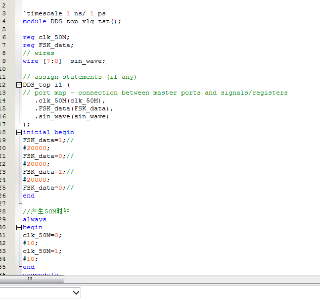Click line number 3 in the gutter

pyautogui.click(x=4, y=14)
